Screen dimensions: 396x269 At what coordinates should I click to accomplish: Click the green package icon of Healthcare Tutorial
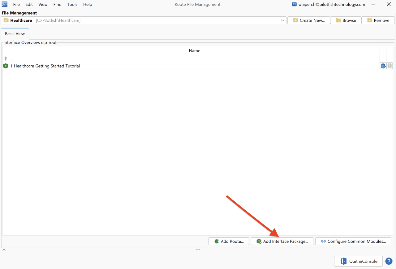click(6, 66)
